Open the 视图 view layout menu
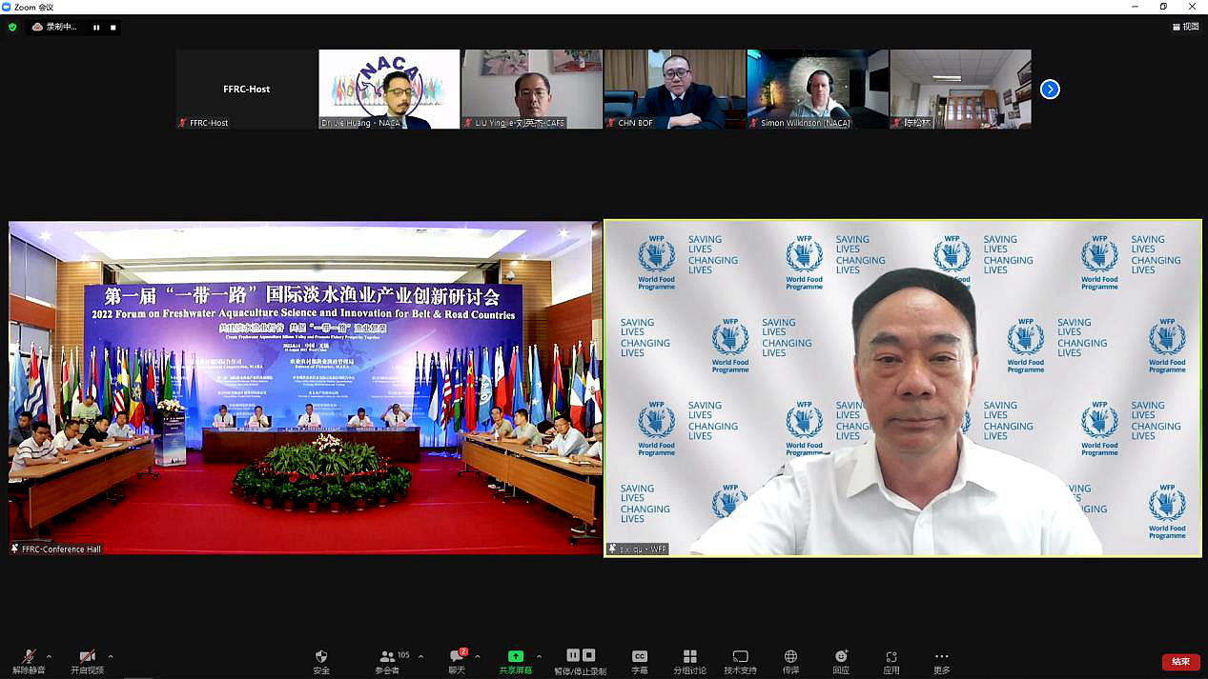Viewport: 1208px width, 679px height. click(1186, 28)
